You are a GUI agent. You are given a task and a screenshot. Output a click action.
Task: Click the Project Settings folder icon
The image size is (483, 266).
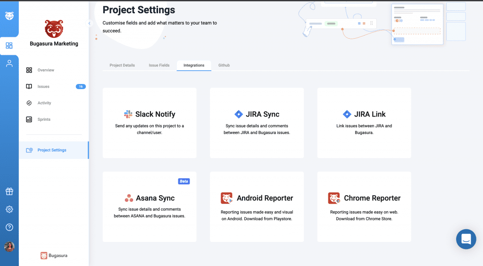29,150
